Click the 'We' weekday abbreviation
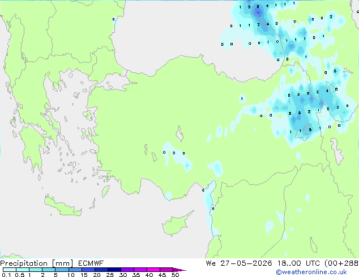 tap(211, 263)
